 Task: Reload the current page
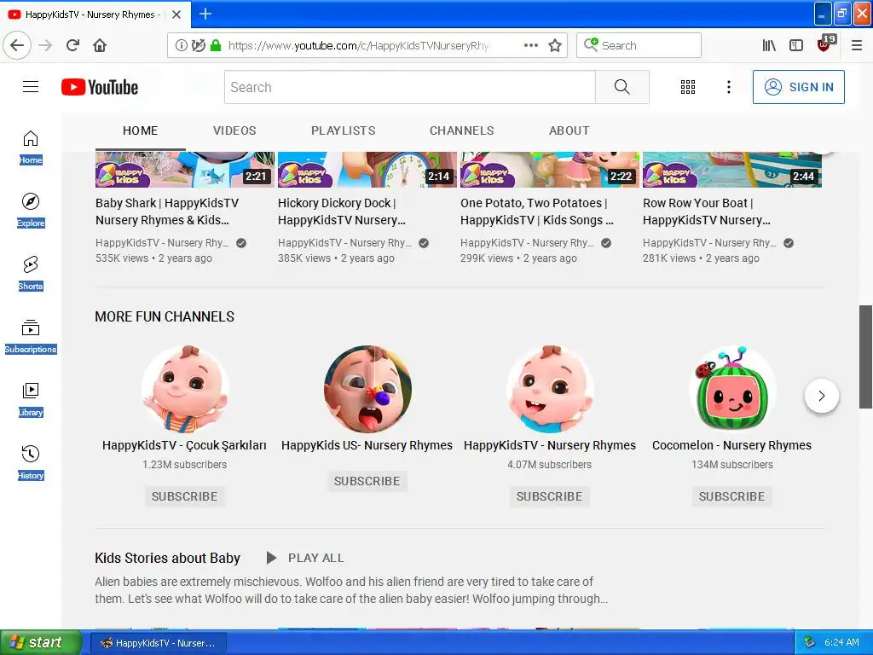(72, 45)
